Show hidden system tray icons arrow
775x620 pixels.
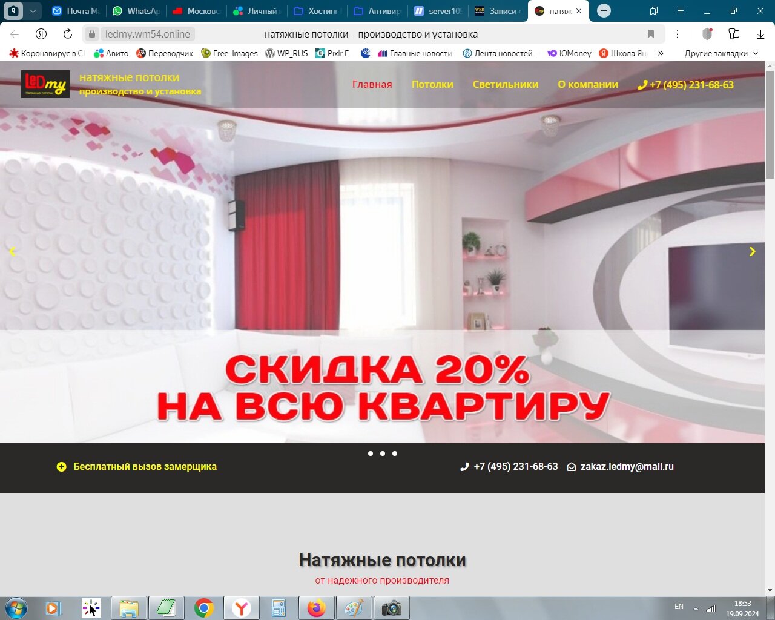(x=696, y=608)
